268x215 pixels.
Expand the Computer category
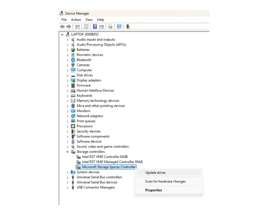[68, 70]
